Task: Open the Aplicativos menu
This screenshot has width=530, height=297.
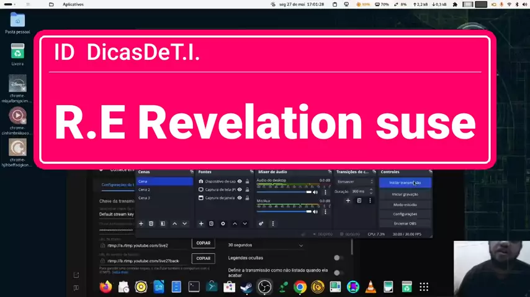Action: tap(73, 4)
